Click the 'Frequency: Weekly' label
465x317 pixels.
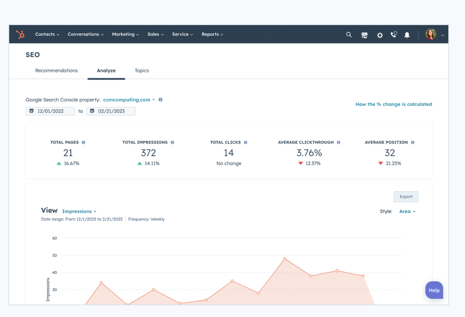point(146,219)
